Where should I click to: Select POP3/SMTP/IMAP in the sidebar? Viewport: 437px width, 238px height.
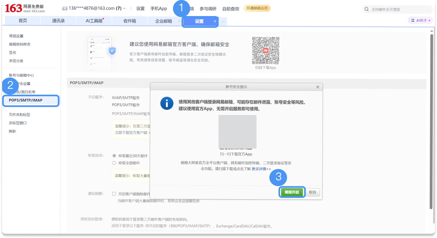(31, 101)
